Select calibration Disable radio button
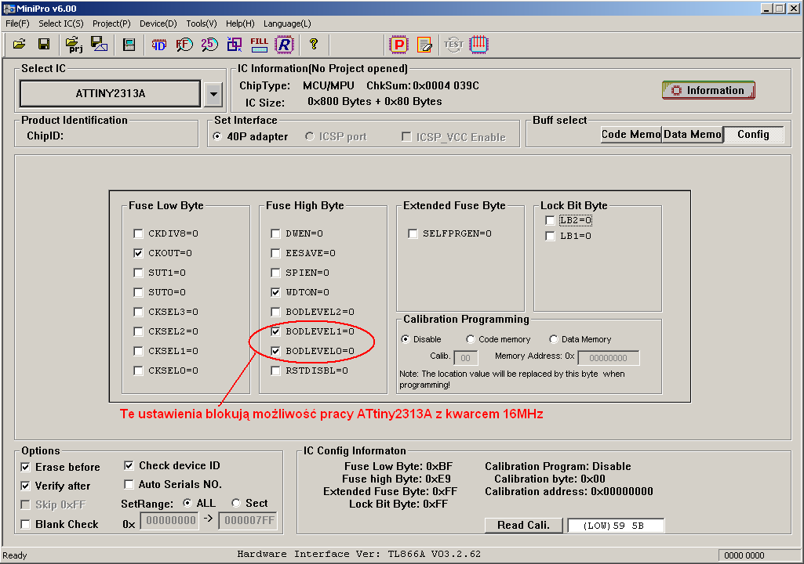This screenshot has width=804, height=564. (x=406, y=339)
